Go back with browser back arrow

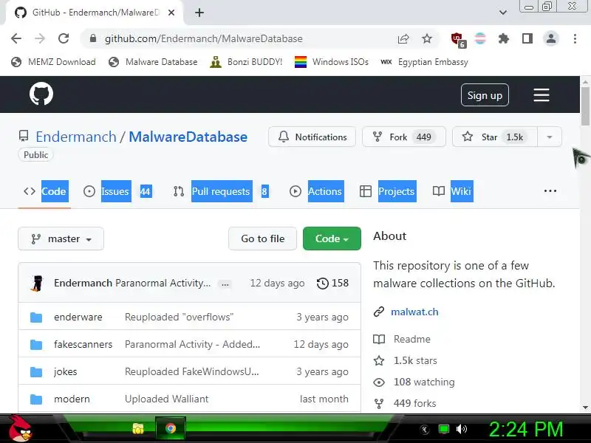(x=16, y=38)
